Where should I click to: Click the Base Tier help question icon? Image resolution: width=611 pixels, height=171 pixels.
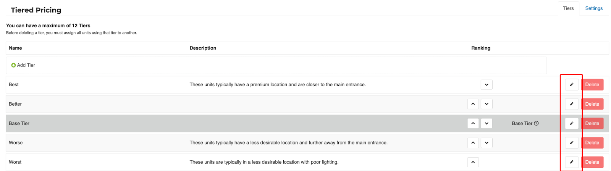(x=536, y=123)
